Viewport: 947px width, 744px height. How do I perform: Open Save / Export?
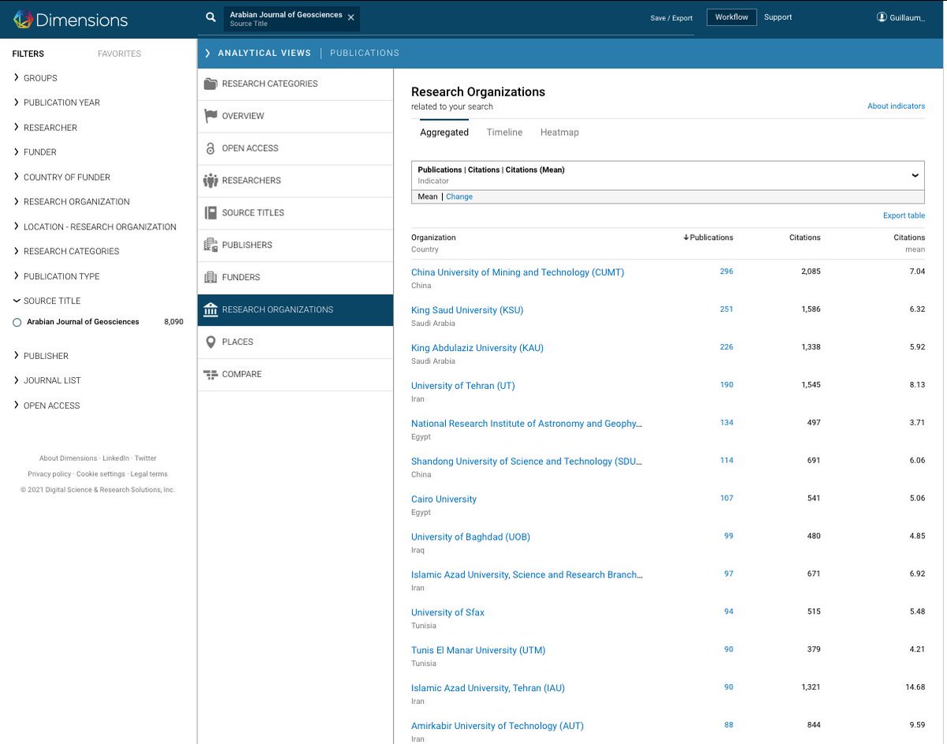[672, 18]
